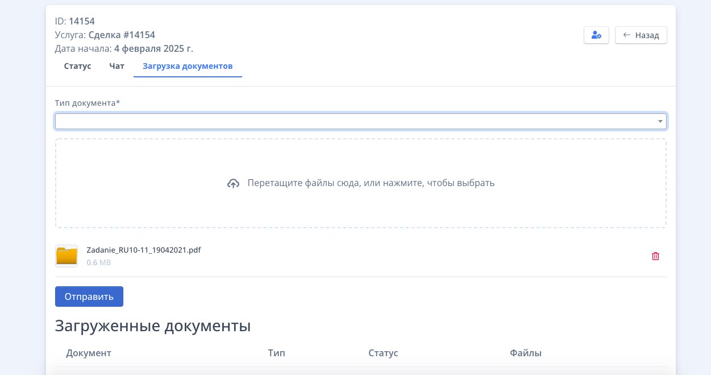Click the Перетащите файлы сюда drop zone text
Image resolution: width=711 pixels, height=375 pixels.
[371, 183]
